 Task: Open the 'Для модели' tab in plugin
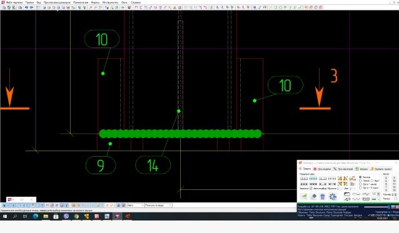point(323,169)
